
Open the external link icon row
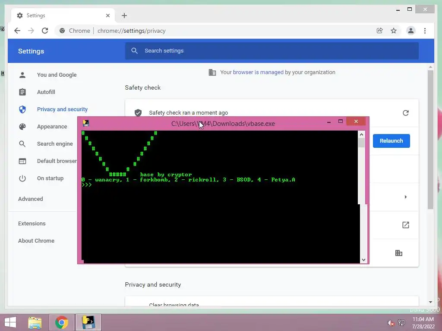(406, 225)
